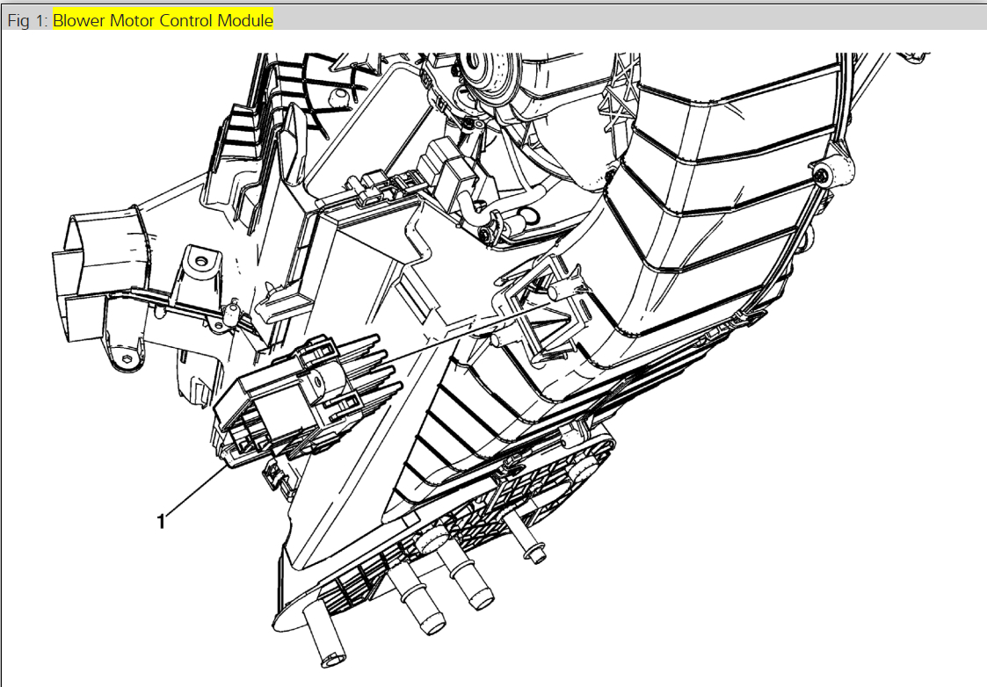Viewport: 987px width, 687px height.
Task: Click the blower motor control module diagram
Action: (x=491, y=360)
